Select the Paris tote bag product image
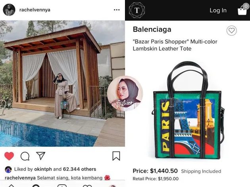 pyautogui.click(x=188, y=111)
